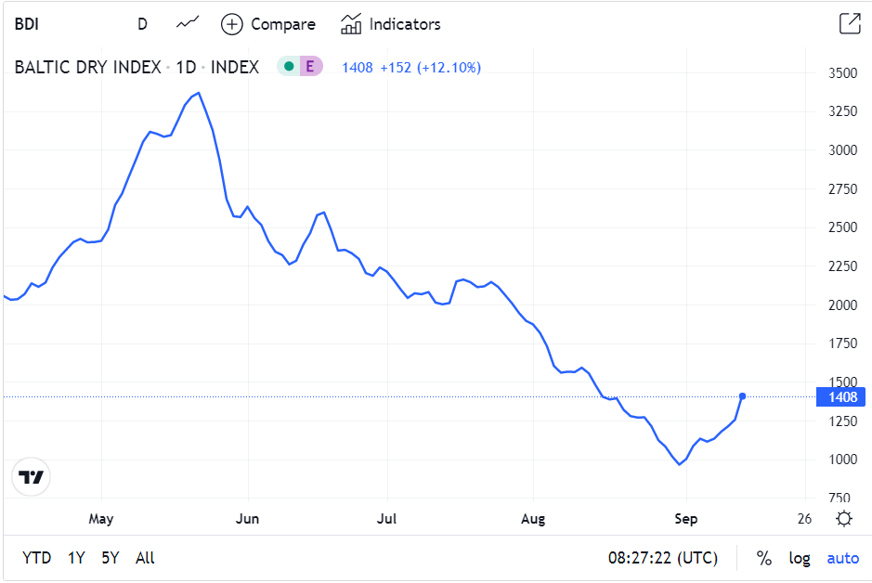
Task: Click the Compare plus icon
Action: pyautogui.click(x=232, y=24)
